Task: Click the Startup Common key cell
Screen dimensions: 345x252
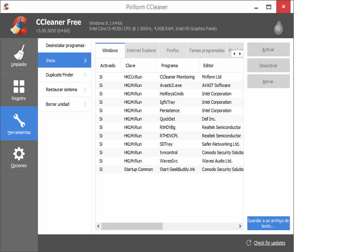Action: [139, 169]
